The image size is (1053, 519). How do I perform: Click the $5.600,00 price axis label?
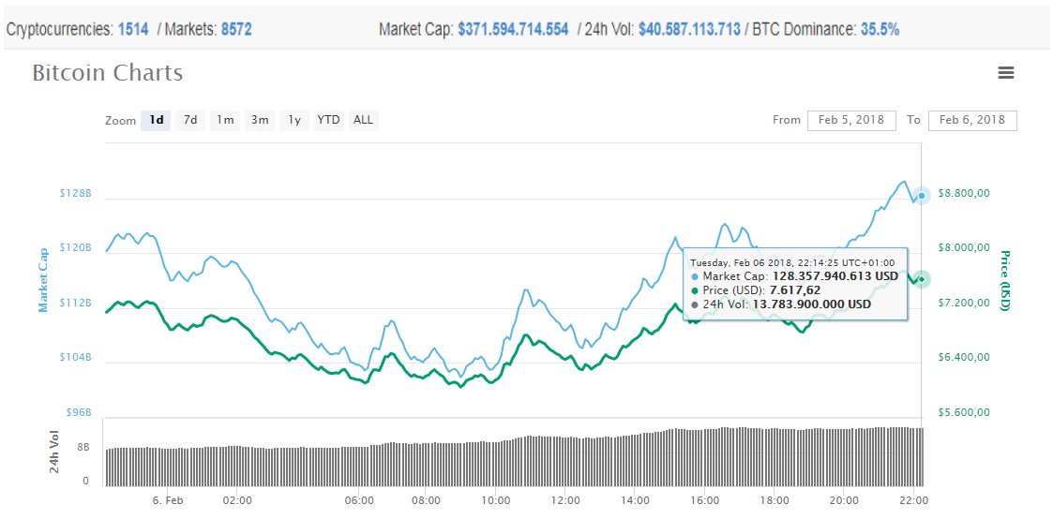click(x=964, y=412)
